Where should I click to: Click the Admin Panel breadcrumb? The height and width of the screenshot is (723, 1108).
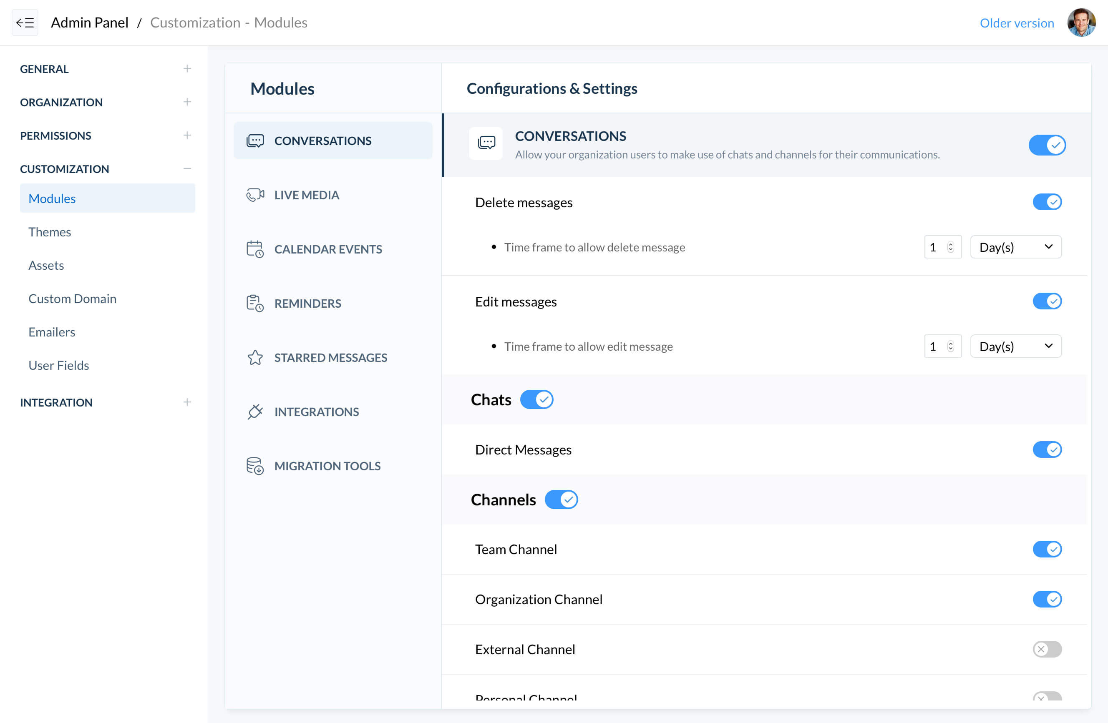(x=89, y=23)
